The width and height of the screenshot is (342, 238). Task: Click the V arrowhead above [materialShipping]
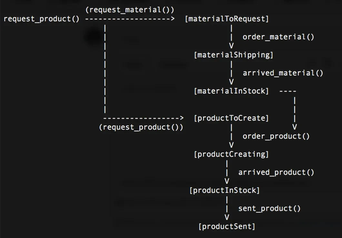click(231, 46)
